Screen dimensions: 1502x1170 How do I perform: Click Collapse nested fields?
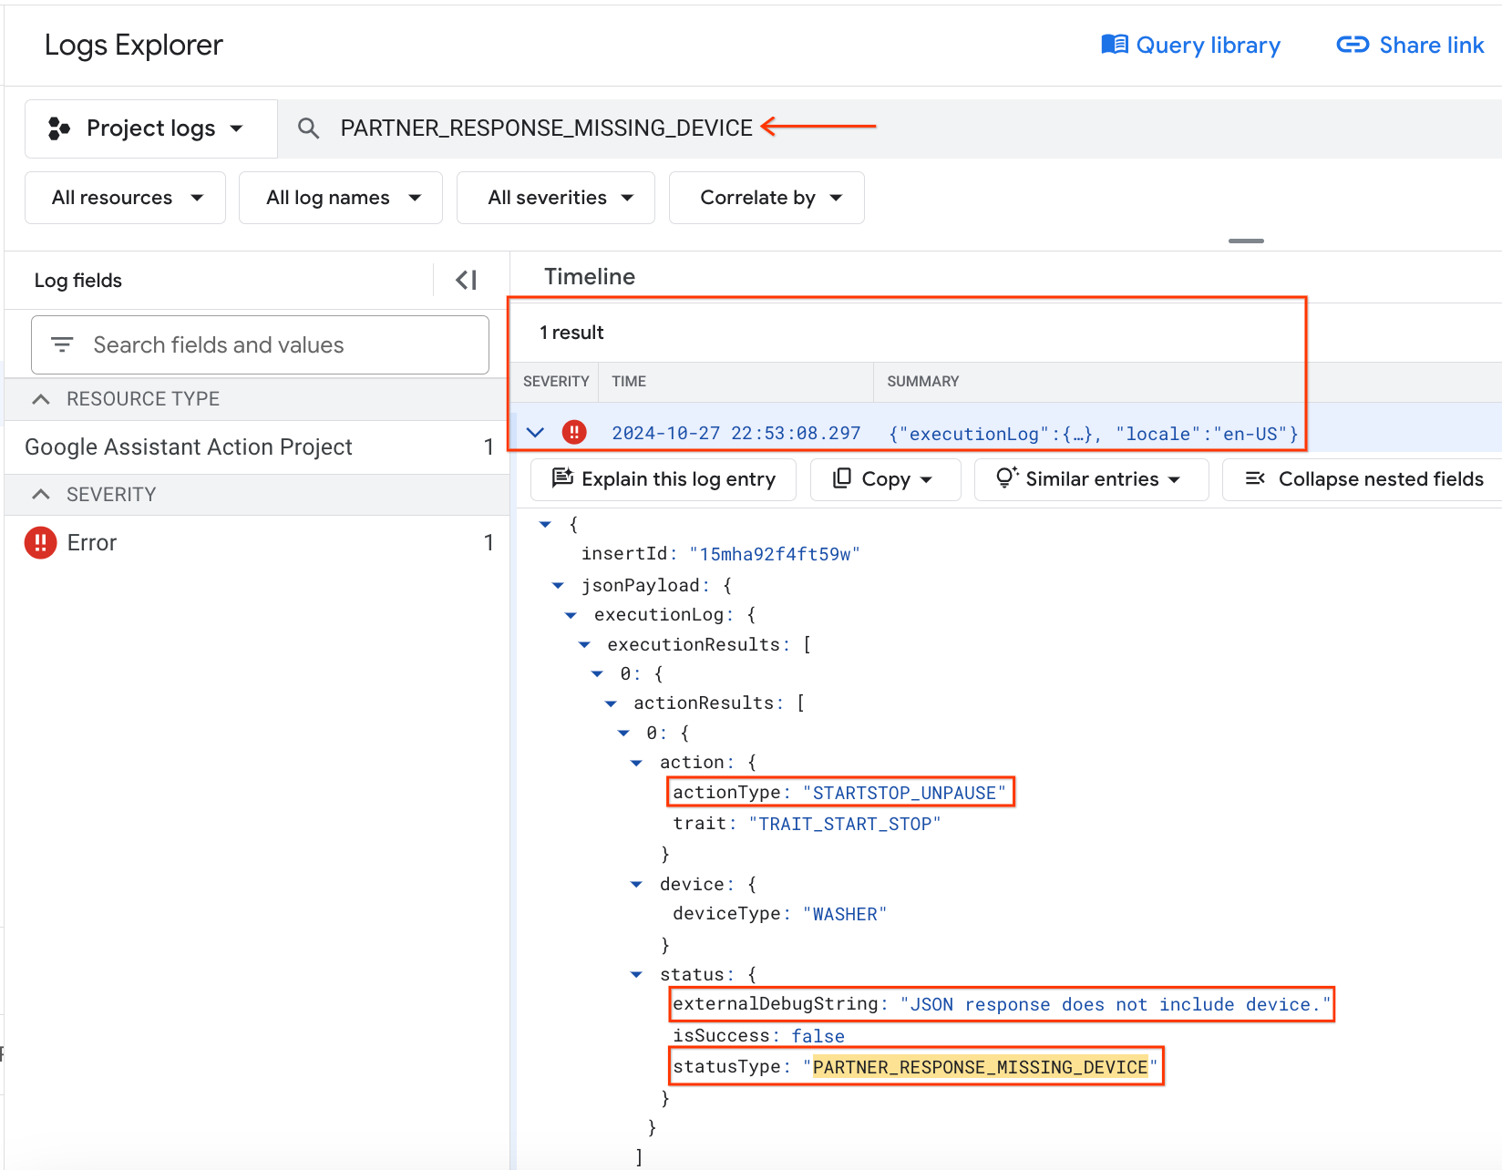(1363, 479)
